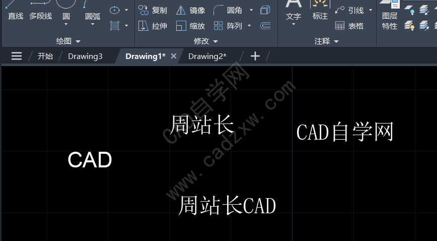Open the 引线 leader dropdown arrow
Viewport: 437px width, 241px height.
point(371,10)
